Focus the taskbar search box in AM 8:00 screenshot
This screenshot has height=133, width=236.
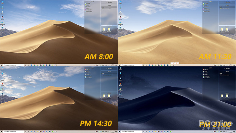[x=13, y=65]
